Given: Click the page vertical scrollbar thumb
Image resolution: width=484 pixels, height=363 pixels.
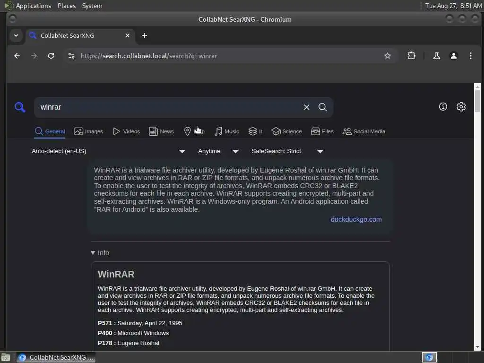Looking at the screenshot, I should tap(477, 101).
